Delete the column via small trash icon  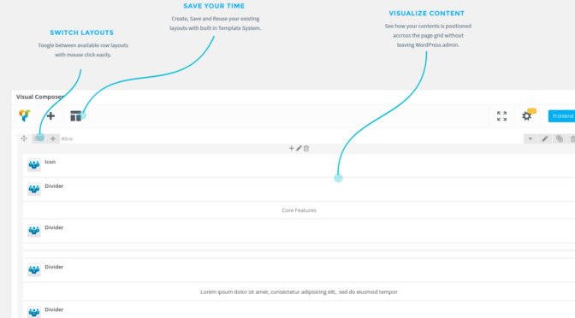click(x=306, y=148)
